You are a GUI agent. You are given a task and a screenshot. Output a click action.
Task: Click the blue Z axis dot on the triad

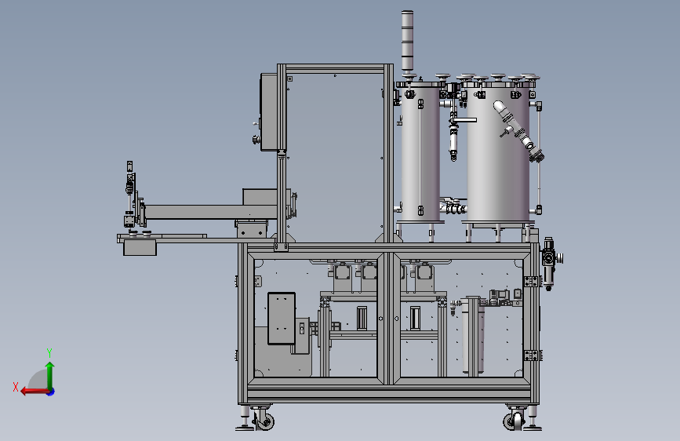click(x=51, y=392)
